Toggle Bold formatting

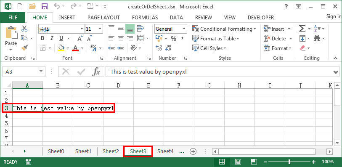[x=42, y=38]
